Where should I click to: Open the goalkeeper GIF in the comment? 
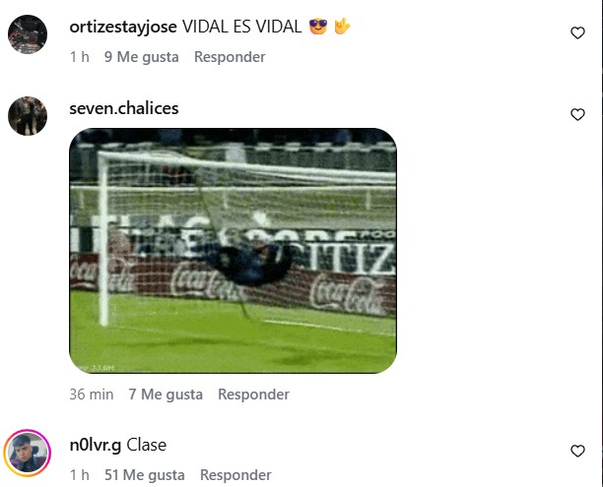(x=234, y=251)
